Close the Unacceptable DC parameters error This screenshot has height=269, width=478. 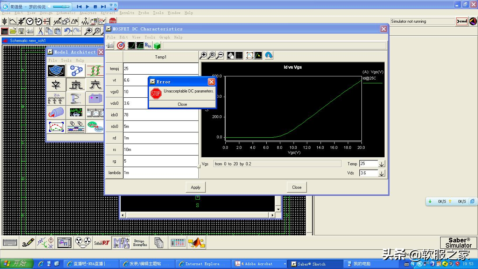(182, 104)
